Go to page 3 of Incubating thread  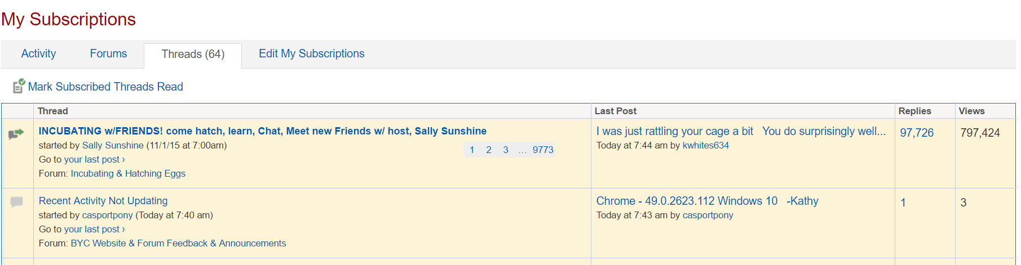click(505, 150)
